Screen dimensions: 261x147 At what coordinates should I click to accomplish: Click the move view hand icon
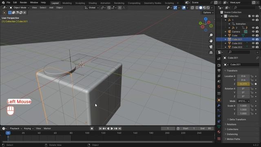pyautogui.click(x=211, y=41)
